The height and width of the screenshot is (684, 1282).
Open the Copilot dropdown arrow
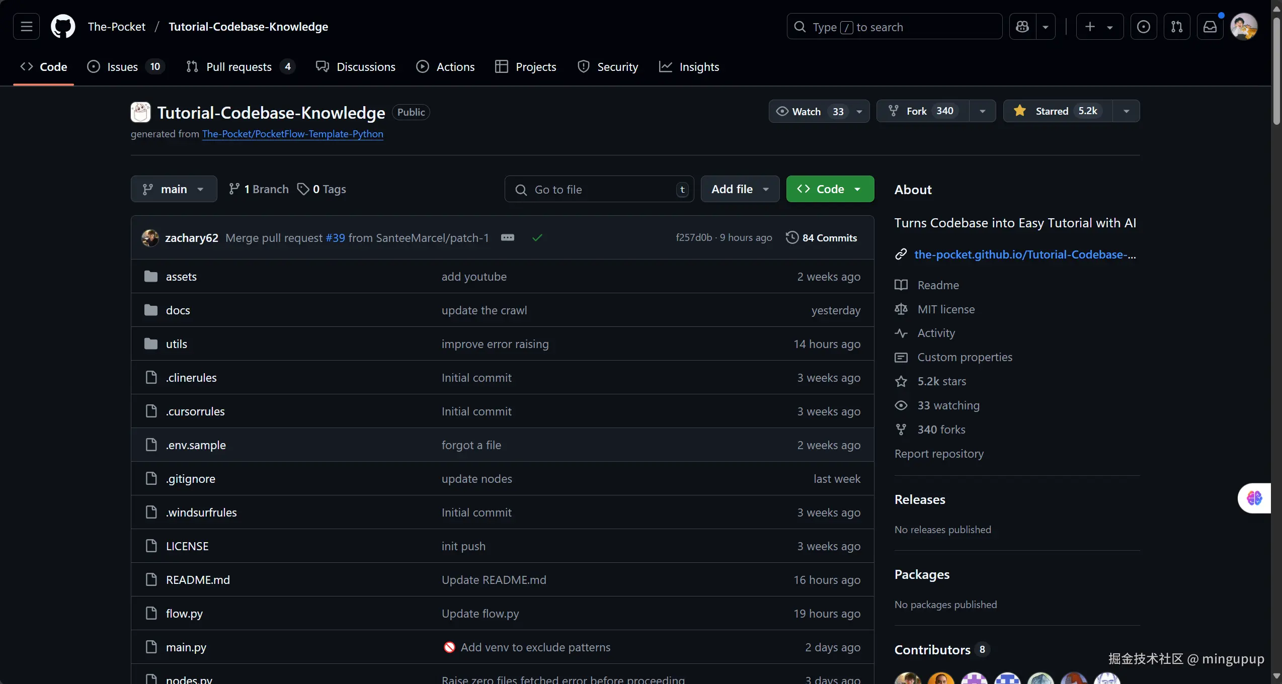1046,26
